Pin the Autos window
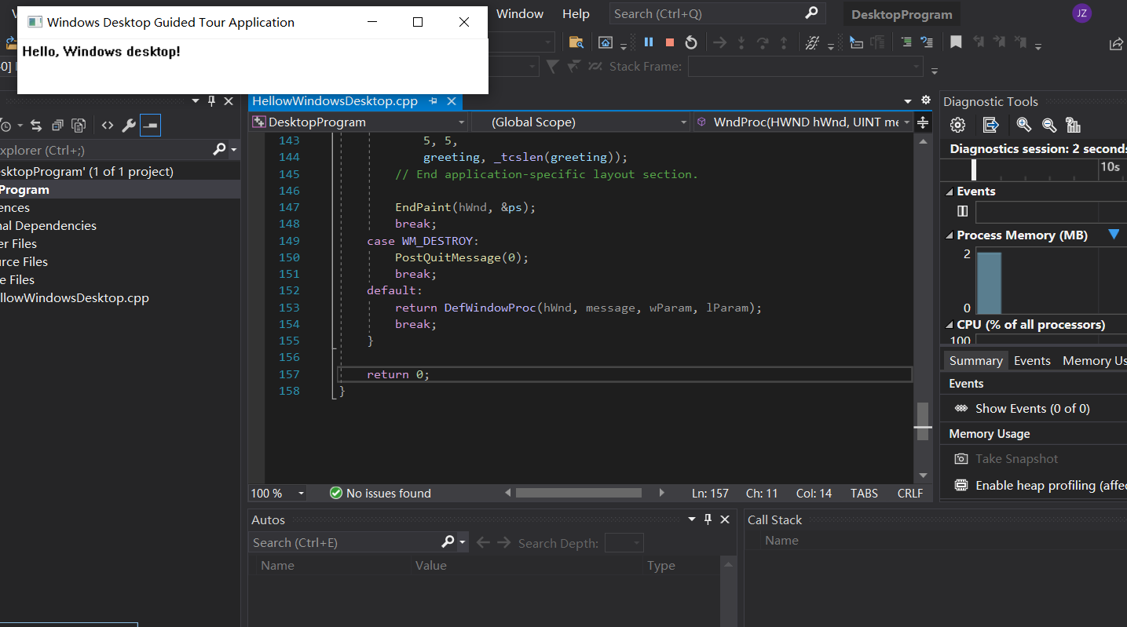This screenshot has height=627, width=1127. pyautogui.click(x=708, y=519)
